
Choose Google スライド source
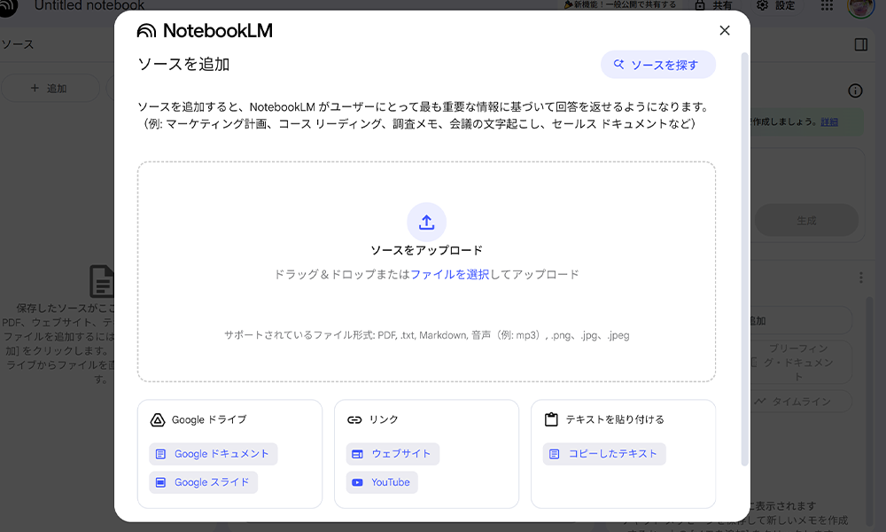point(204,482)
